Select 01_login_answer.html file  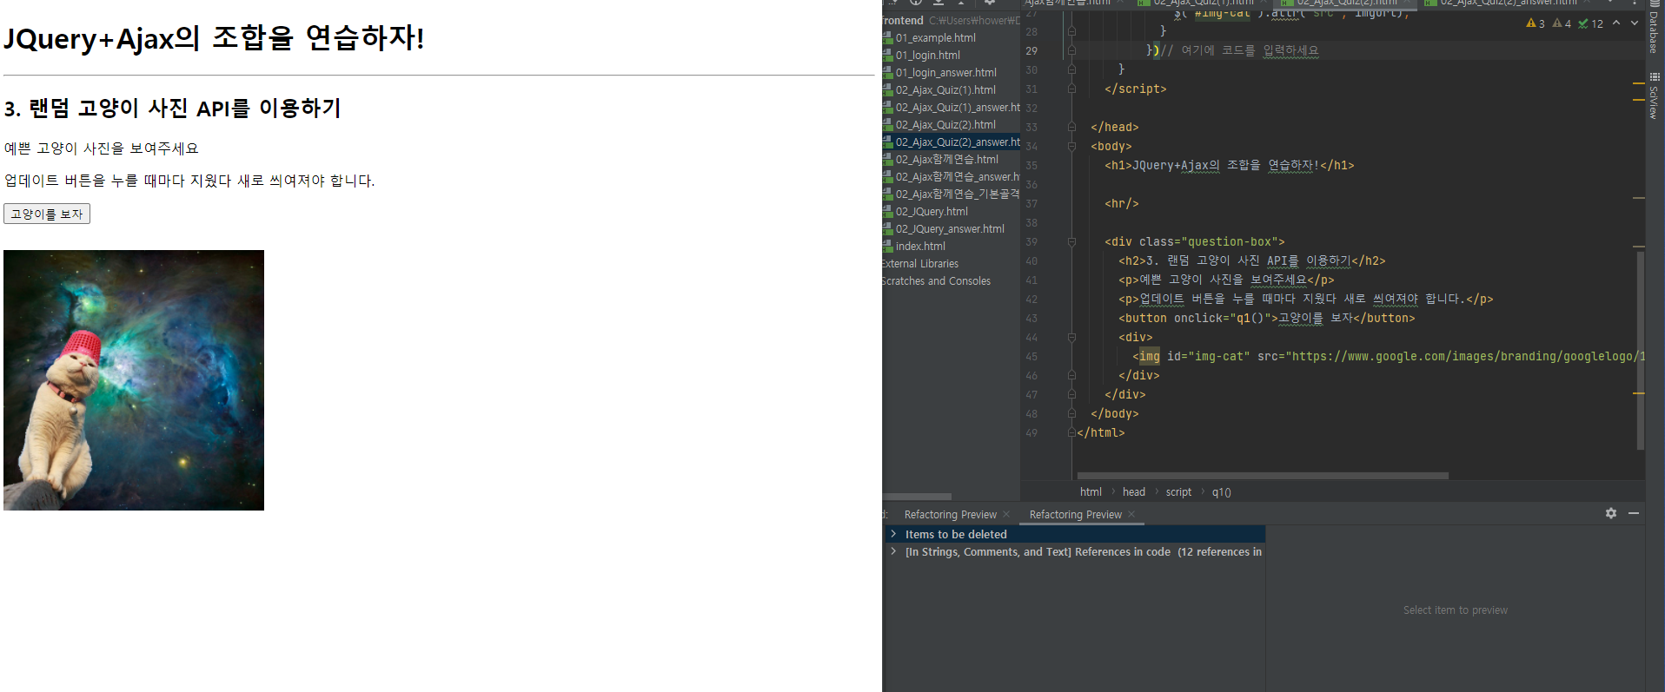tap(945, 73)
